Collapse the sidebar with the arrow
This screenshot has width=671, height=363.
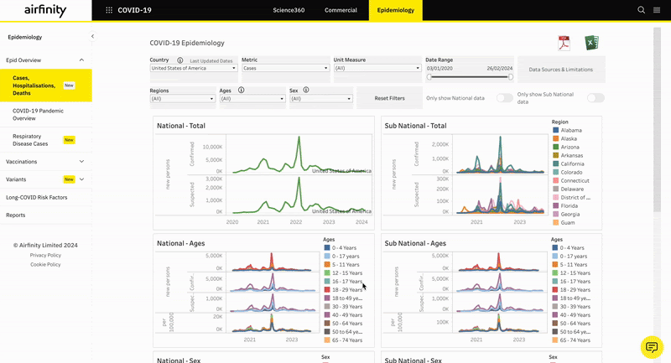coord(92,37)
